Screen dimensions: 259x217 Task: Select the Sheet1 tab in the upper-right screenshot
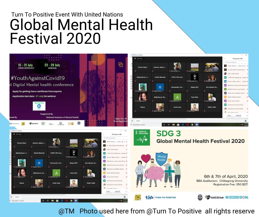pos(138,121)
